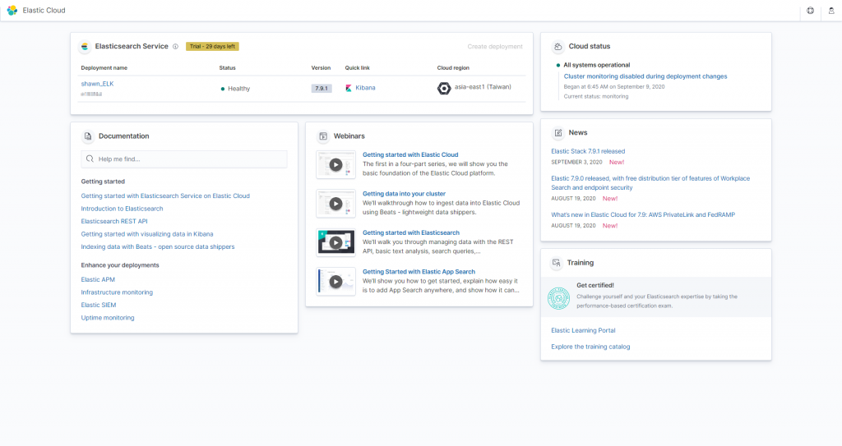Open Getting started with Elasticsearch webinar title

pyautogui.click(x=411, y=233)
